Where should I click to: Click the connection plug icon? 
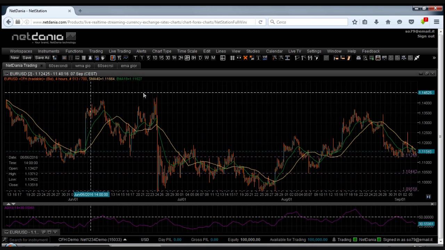(x=417, y=58)
